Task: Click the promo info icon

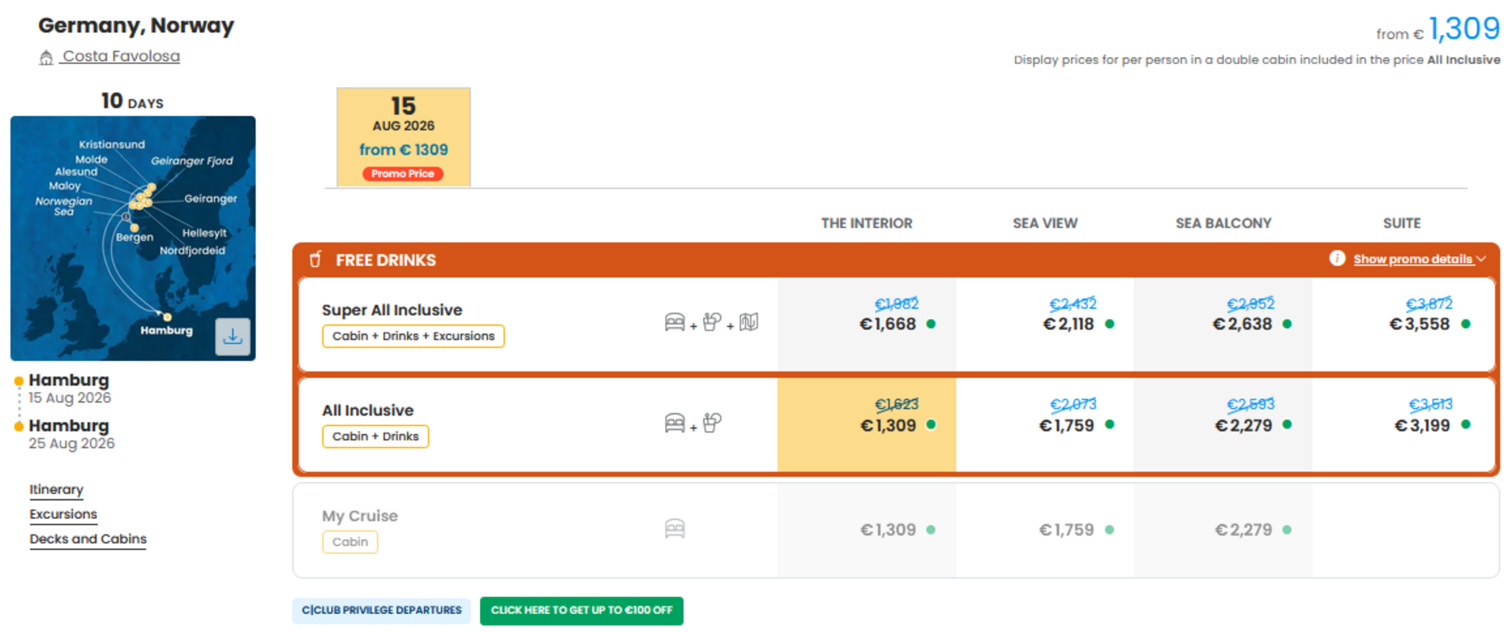Action: 1336,258
